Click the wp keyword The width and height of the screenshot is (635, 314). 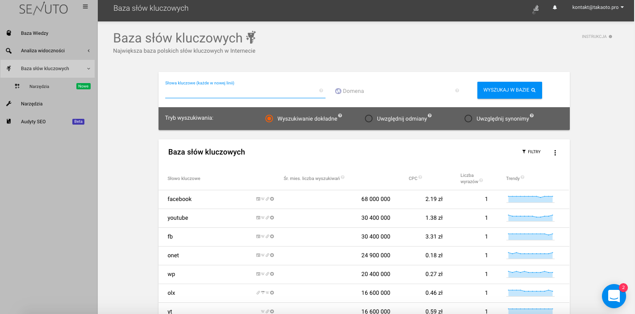[171, 274]
